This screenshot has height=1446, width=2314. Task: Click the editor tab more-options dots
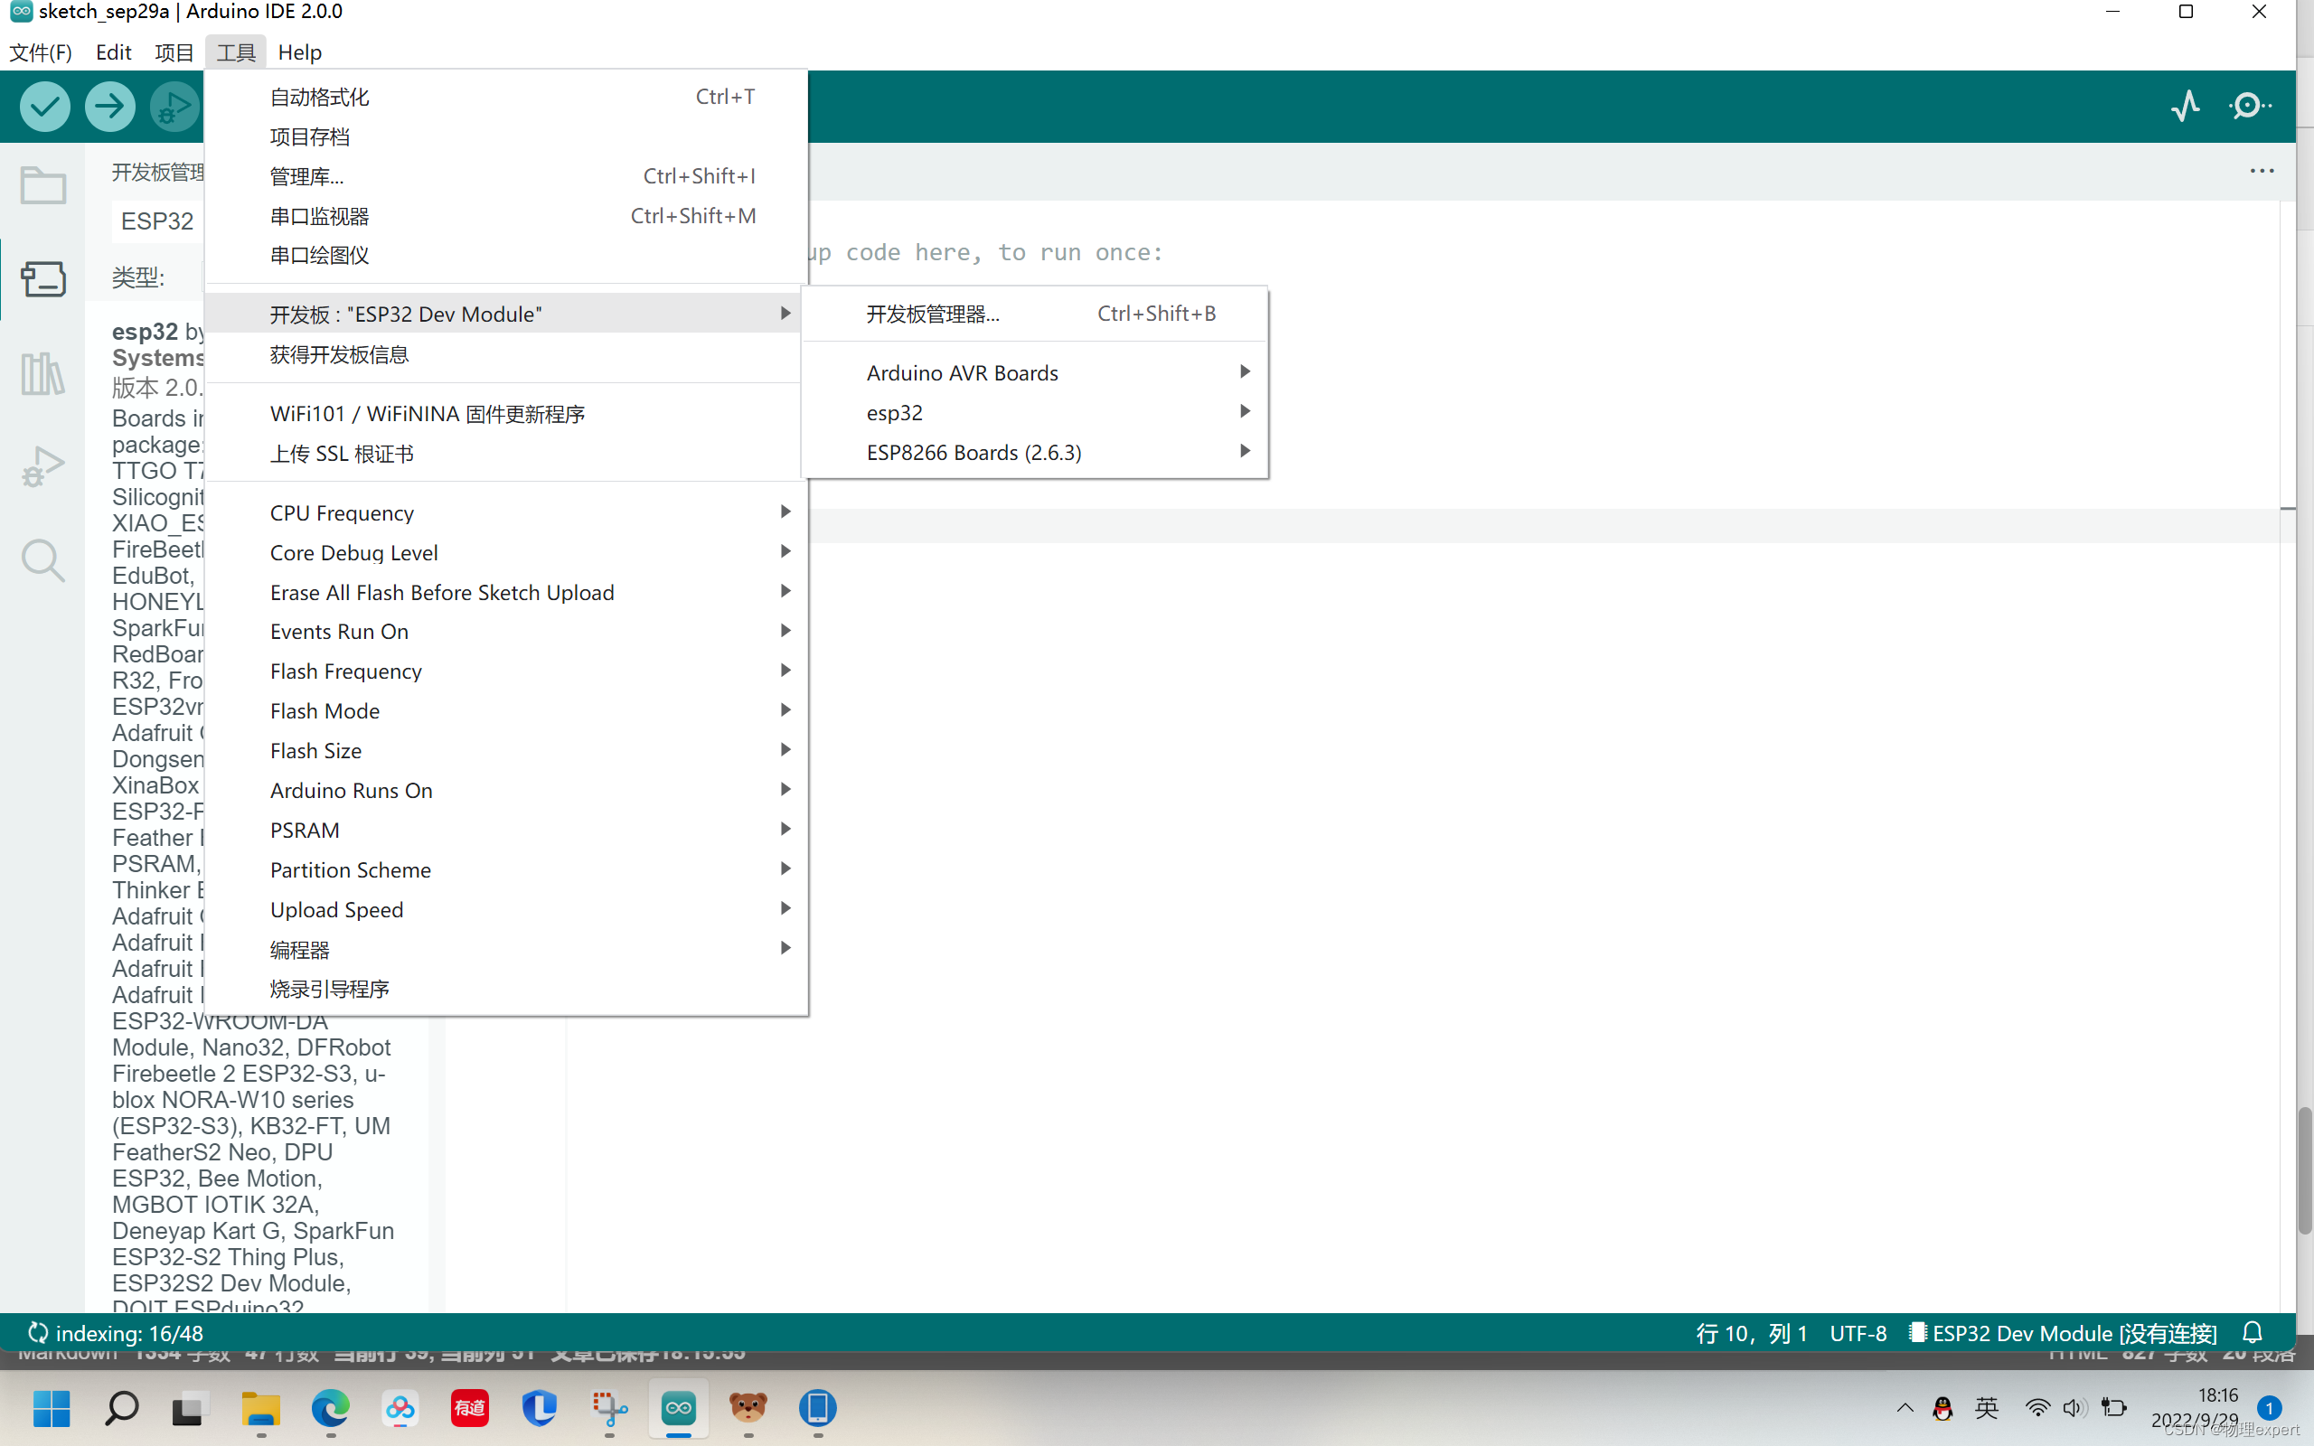click(2262, 171)
